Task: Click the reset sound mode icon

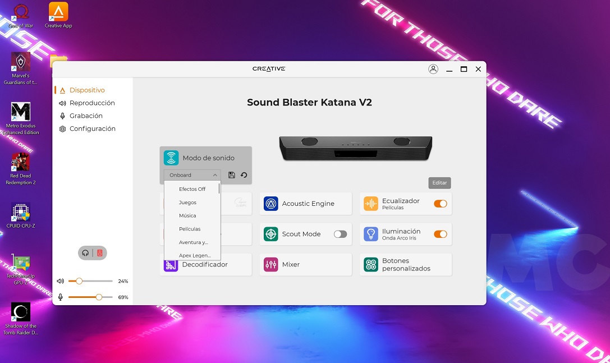Action: tap(244, 175)
